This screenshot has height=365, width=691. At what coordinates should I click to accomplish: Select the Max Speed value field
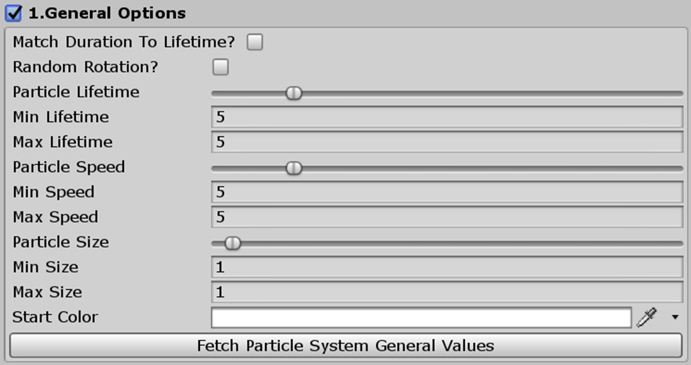pos(447,217)
